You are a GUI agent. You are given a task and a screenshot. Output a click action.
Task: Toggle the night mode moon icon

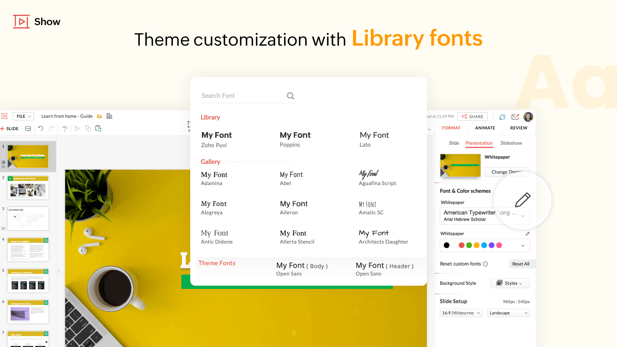coord(503,117)
